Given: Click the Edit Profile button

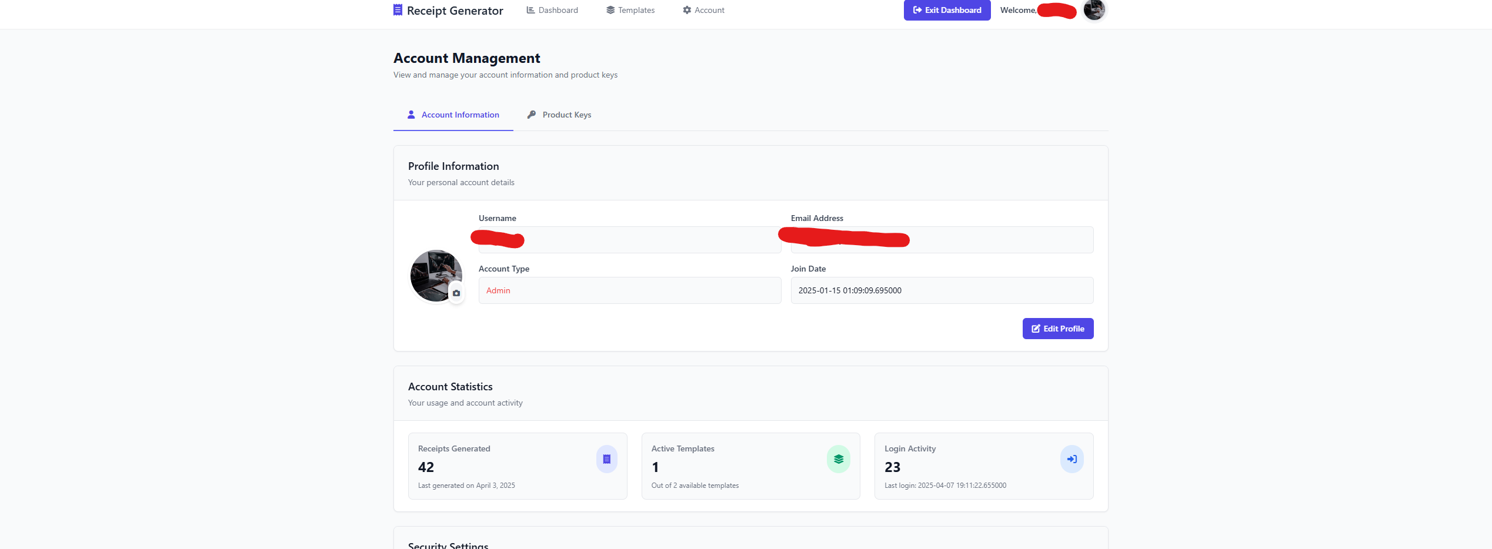Looking at the screenshot, I should [x=1057, y=329].
